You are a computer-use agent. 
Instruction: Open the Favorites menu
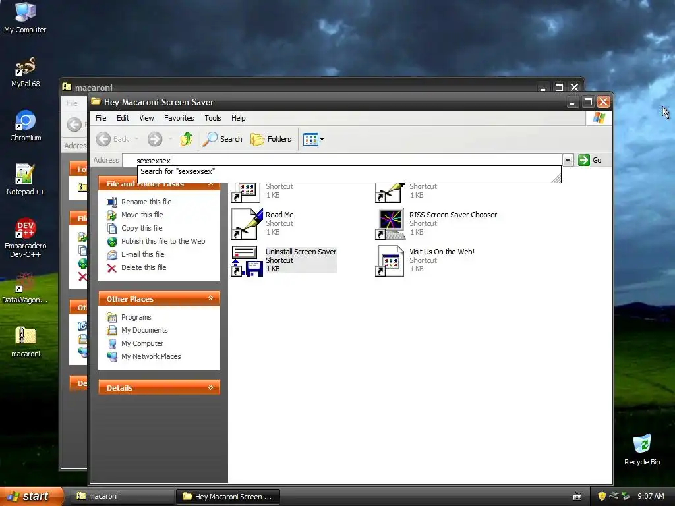pyautogui.click(x=179, y=118)
